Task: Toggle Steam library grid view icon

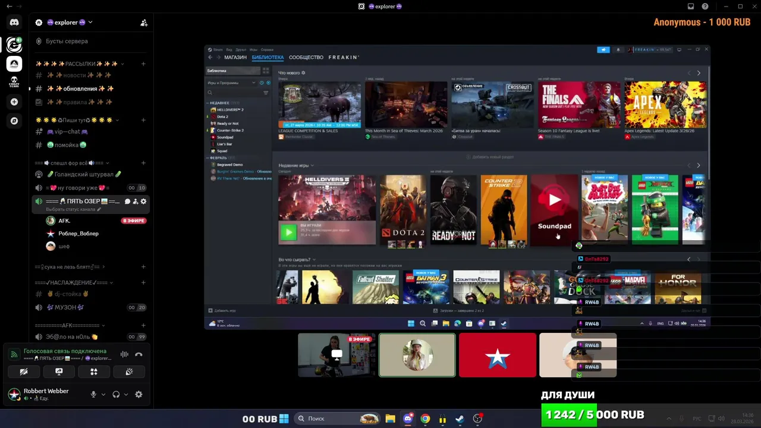Action: [266, 71]
